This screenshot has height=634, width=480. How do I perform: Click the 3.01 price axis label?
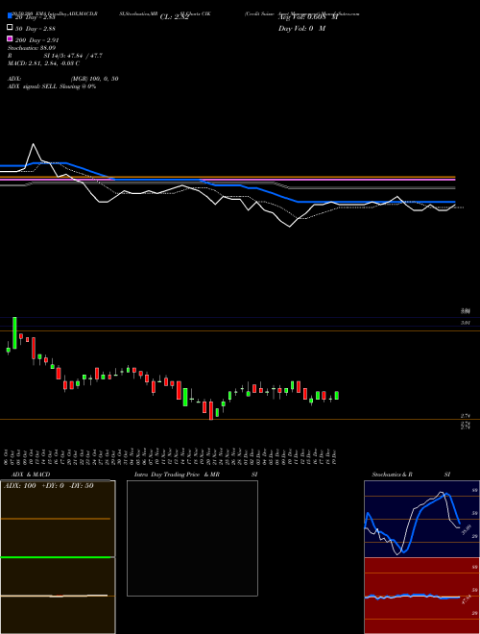(x=465, y=323)
